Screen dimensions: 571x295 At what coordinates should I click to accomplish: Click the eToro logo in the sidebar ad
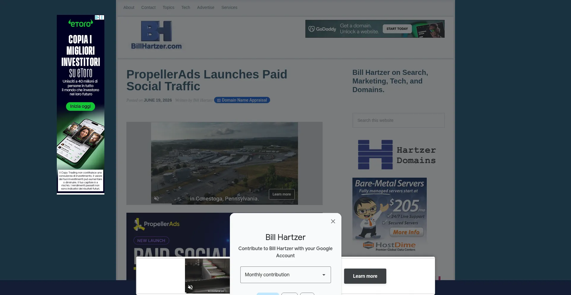81,23
